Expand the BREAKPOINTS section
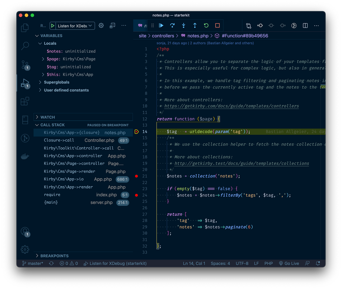The image size is (342, 289). (x=54, y=256)
